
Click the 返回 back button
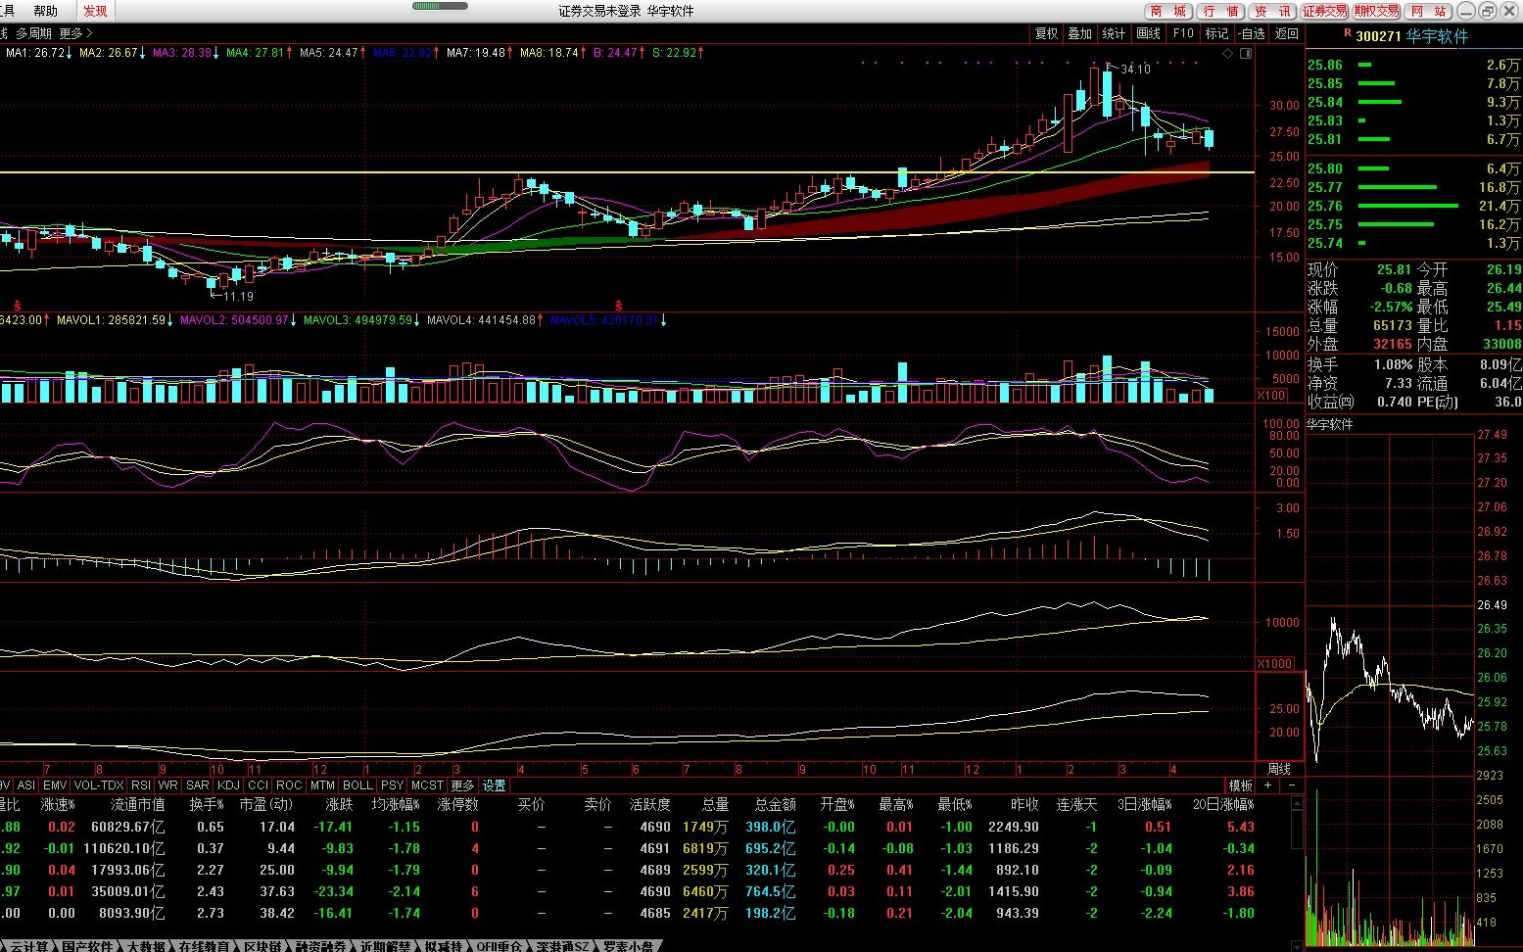click(1286, 33)
